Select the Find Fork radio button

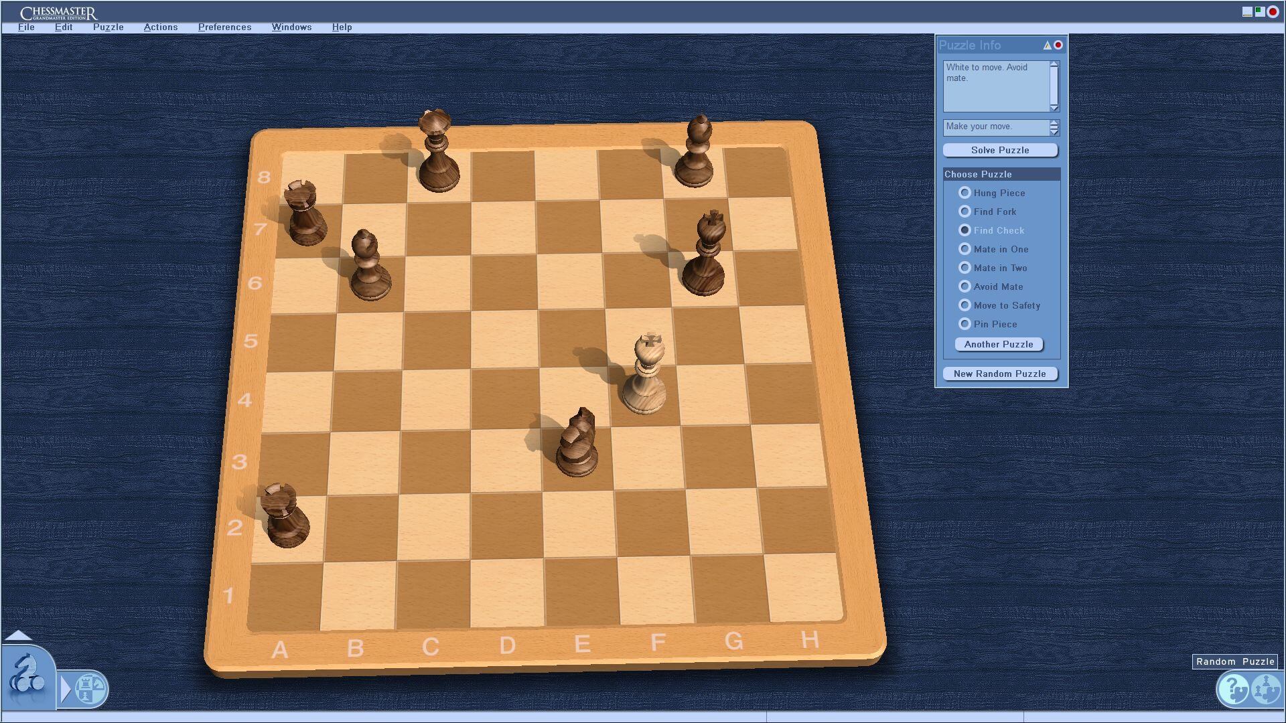point(964,212)
